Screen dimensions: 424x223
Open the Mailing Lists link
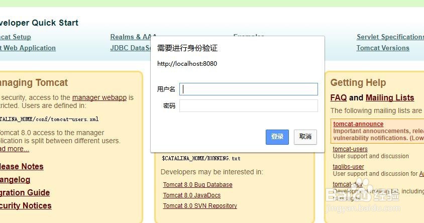pyautogui.click(x=390, y=97)
